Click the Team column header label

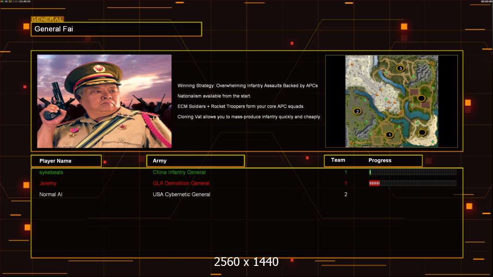click(338, 160)
